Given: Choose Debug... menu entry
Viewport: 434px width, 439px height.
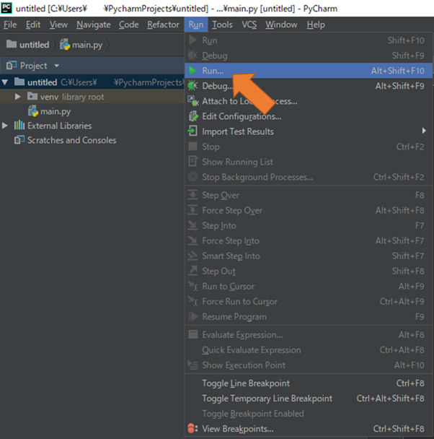Looking at the screenshot, I should (x=309, y=86).
